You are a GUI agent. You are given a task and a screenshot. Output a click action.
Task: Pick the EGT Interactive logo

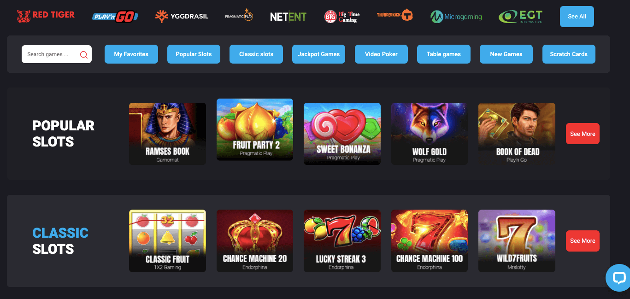tap(520, 17)
